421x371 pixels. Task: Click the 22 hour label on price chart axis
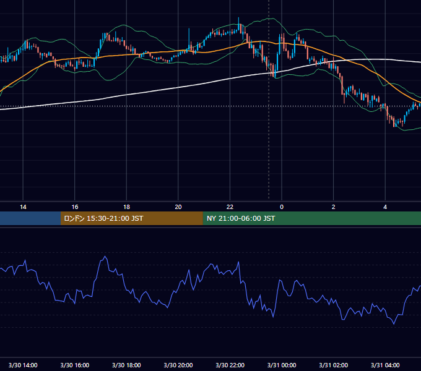point(230,207)
